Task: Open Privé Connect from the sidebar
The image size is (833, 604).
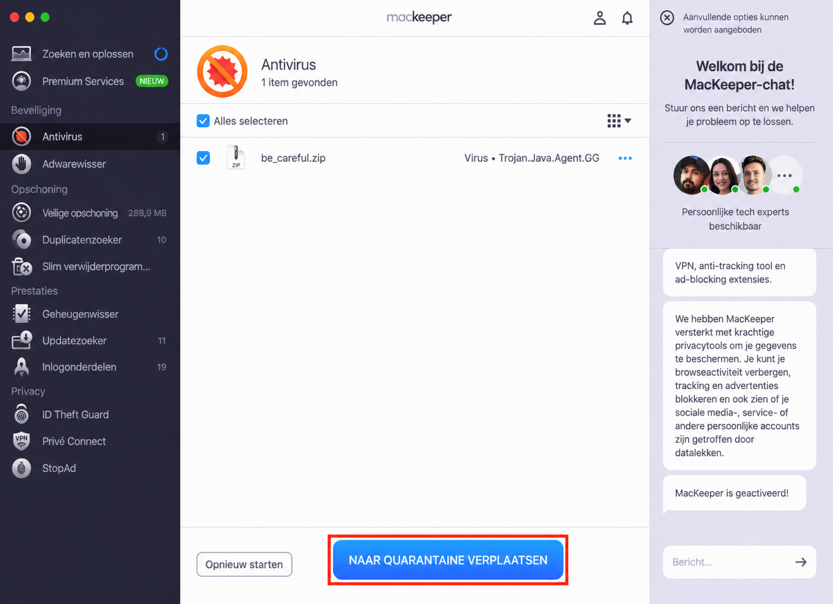Action: click(x=90, y=441)
